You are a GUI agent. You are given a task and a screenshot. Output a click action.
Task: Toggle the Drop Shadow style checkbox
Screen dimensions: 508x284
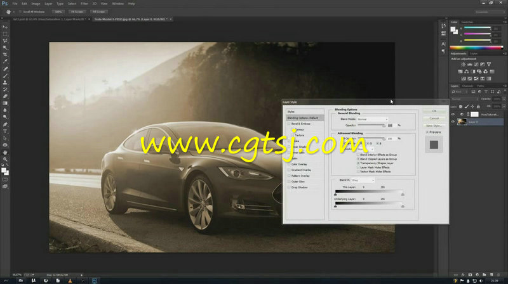coord(289,188)
